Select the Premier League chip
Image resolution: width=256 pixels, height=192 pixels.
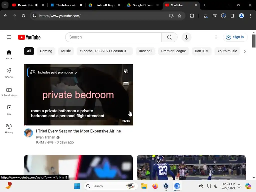click(x=173, y=51)
